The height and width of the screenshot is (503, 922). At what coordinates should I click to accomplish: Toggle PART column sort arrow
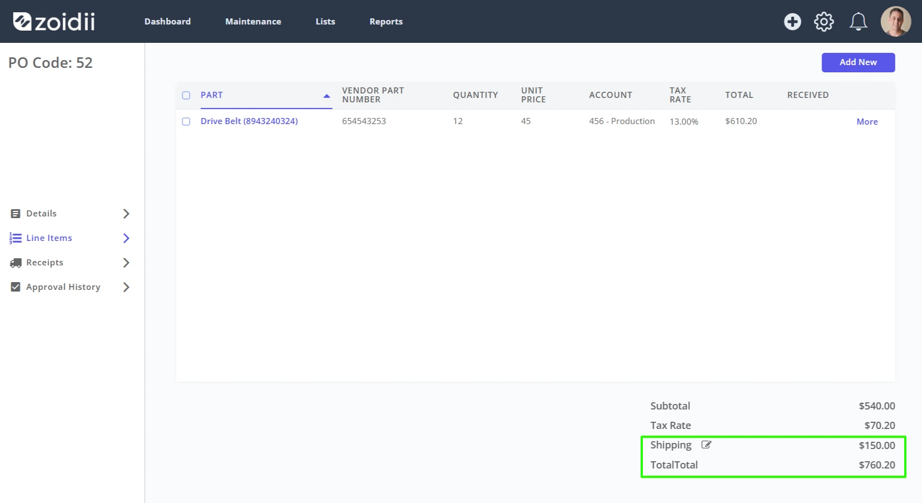point(326,96)
